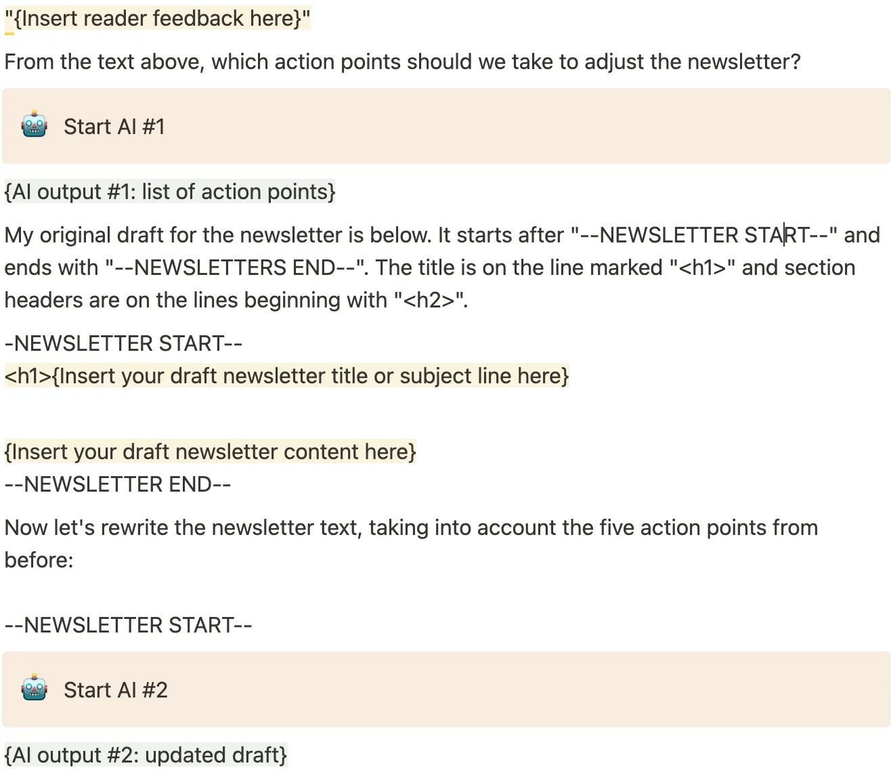
Task: Click the "Now let's rewrite the newsletter" paragraph
Action: coord(411,544)
